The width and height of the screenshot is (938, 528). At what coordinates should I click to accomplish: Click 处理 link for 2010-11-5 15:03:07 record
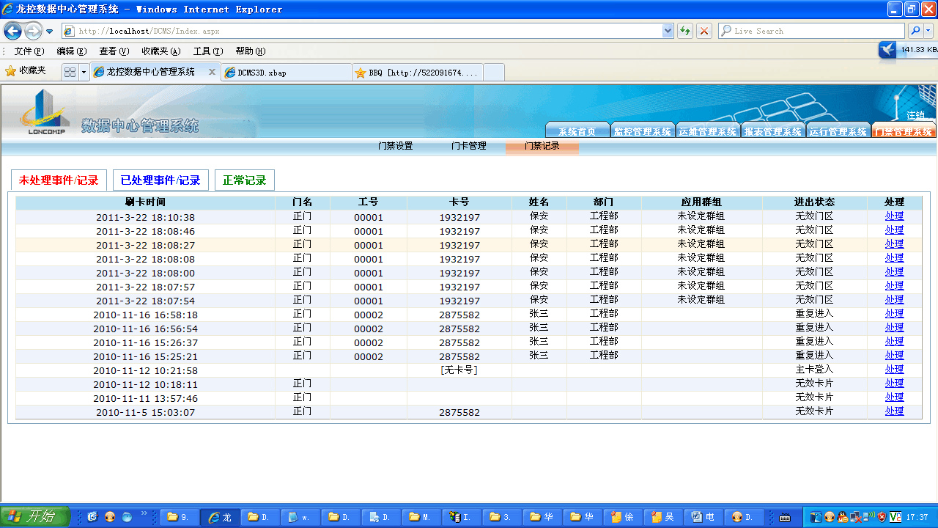[x=894, y=411]
